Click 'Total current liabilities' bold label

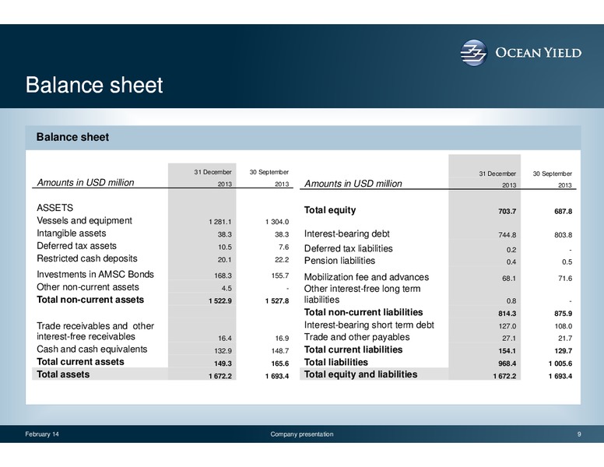pyautogui.click(x=353, y=350)
